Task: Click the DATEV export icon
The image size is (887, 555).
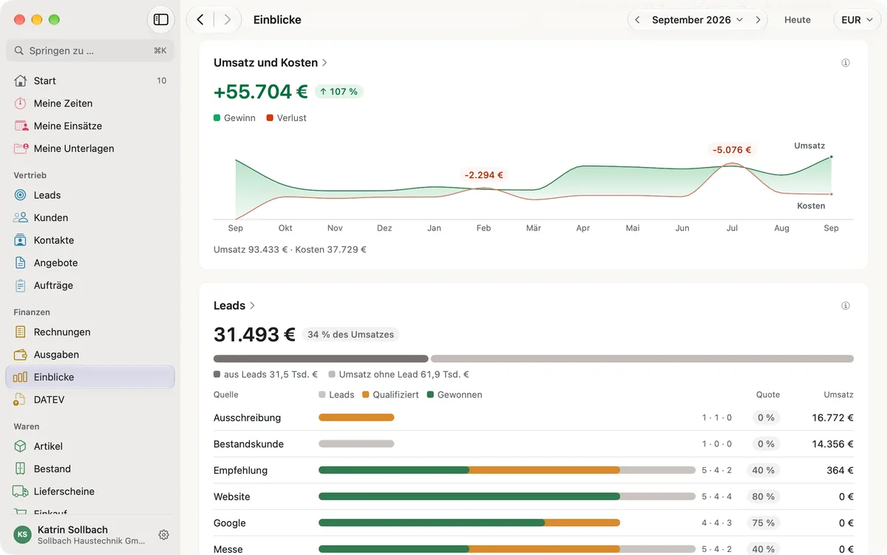Action: [21, 400]
